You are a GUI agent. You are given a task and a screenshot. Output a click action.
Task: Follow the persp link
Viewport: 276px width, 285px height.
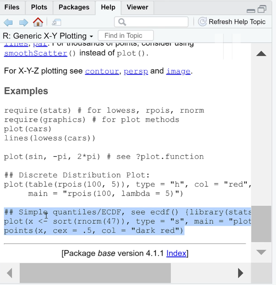[x=136, y=71]
